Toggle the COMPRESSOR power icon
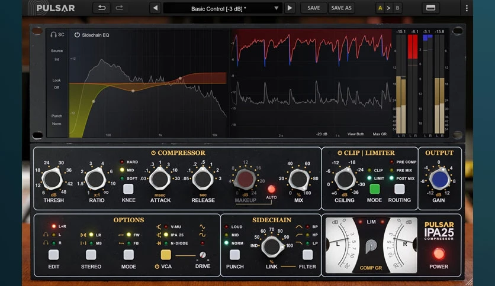Screen dimensions: 495x286 153,153
